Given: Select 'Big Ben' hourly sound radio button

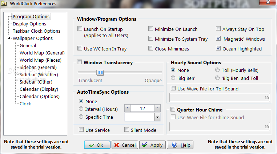Looking at the screenshot, I should click(x=173, y=78).
